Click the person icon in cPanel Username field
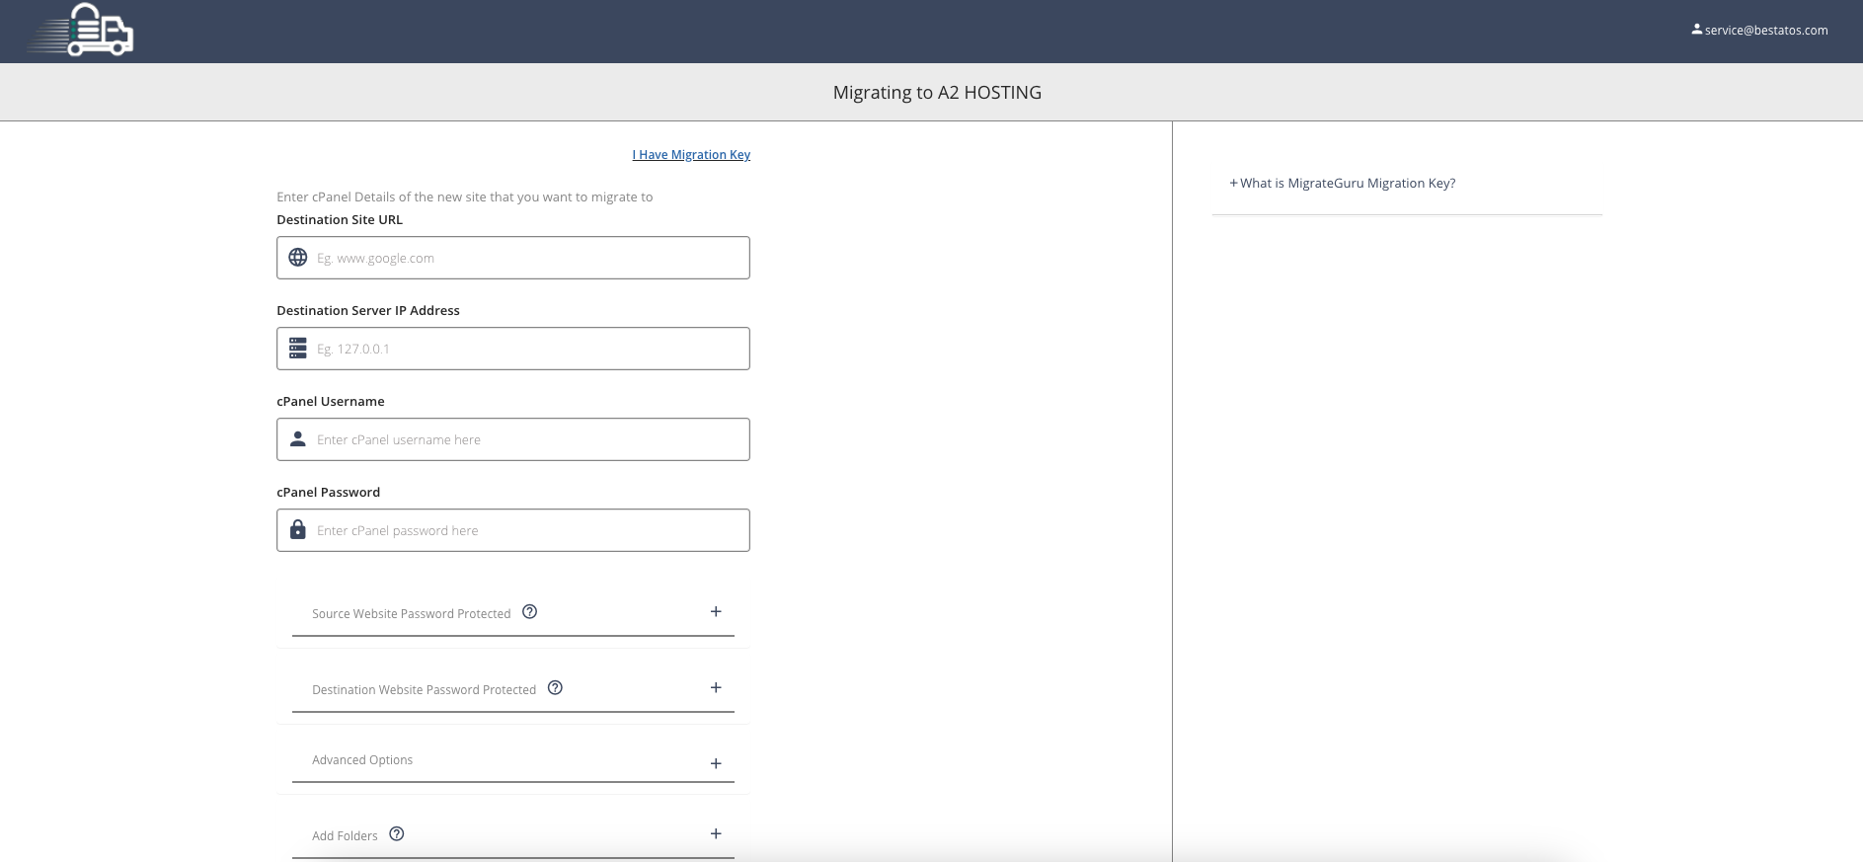Image resolution: width=1863 pixels, height=862 pixels. [297, 439]
